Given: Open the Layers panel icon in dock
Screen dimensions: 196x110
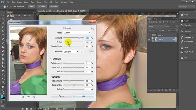Looking at the screenshot, I should click(182, 21).
